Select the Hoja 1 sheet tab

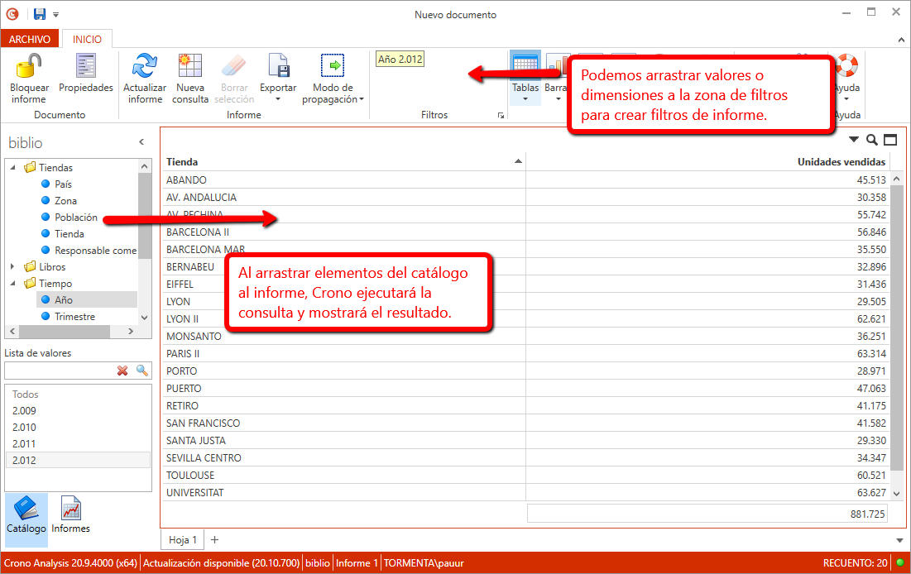(x=183, y=540)
